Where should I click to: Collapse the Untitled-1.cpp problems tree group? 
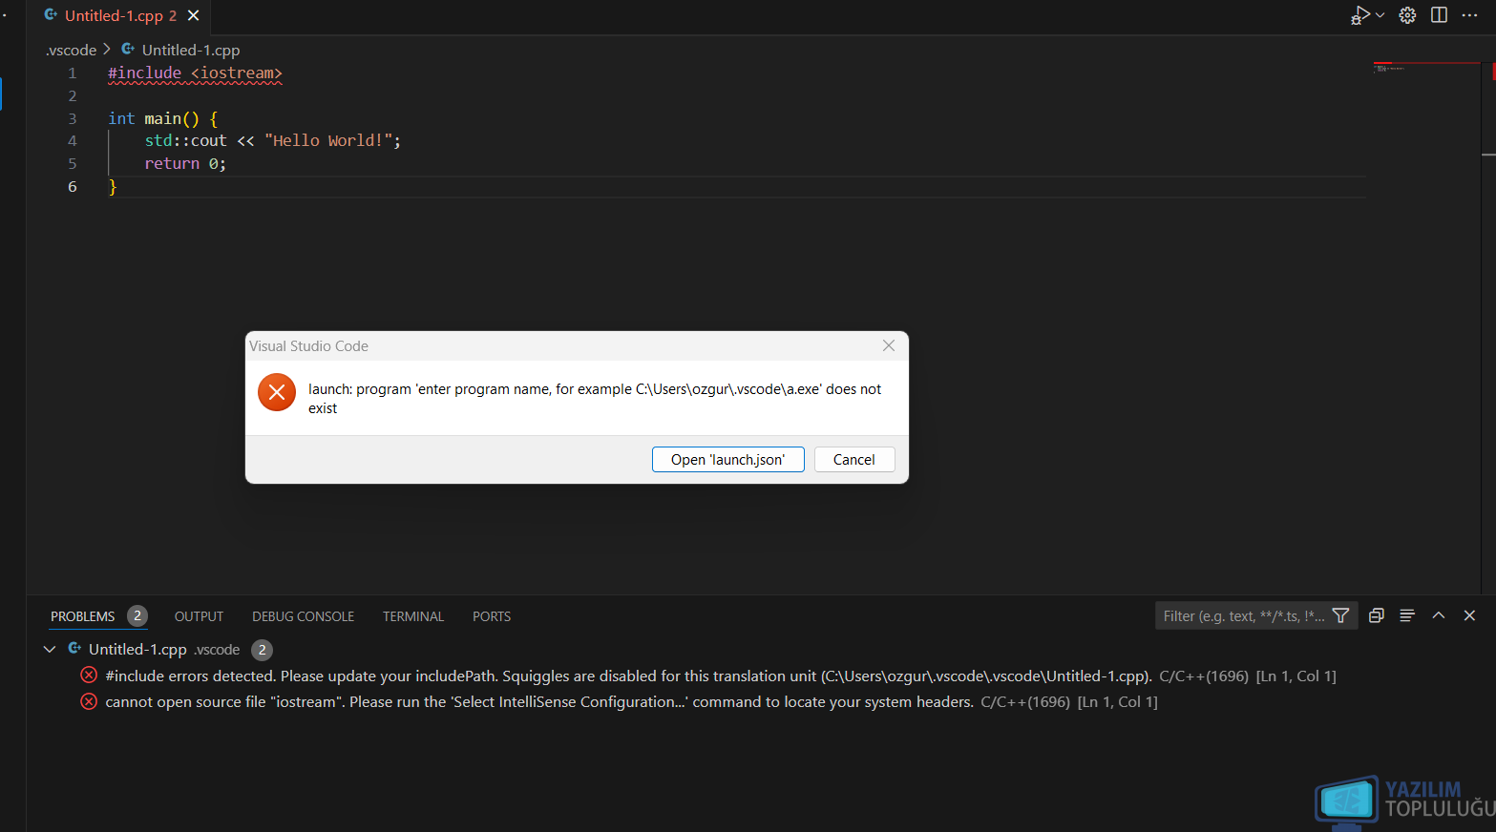(50, 650)
